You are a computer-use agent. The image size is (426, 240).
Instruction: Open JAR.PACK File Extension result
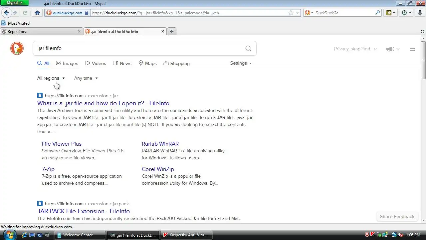(x=84, y=211)
